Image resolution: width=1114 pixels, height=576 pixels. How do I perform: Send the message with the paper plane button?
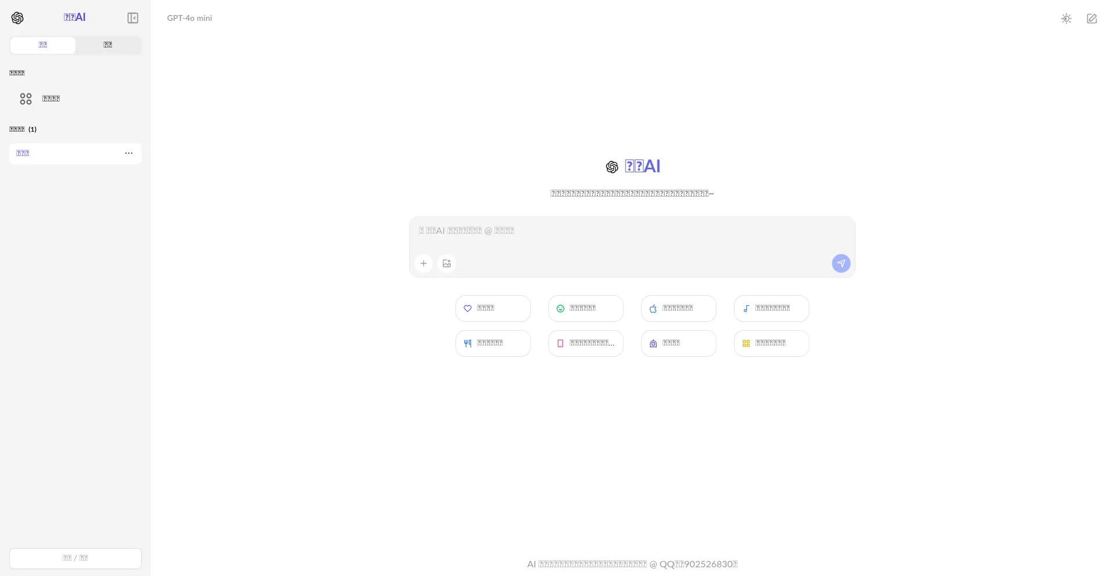(841, 263)
